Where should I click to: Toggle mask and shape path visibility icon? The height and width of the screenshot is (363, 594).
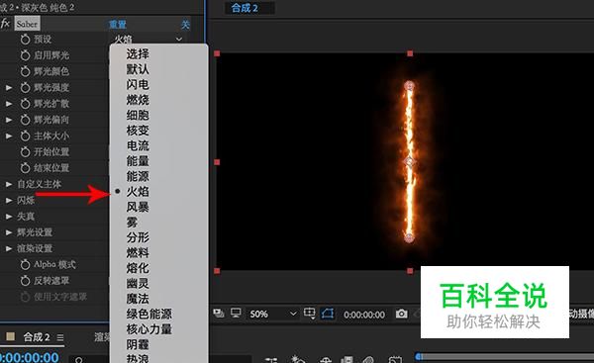point(328,314)
